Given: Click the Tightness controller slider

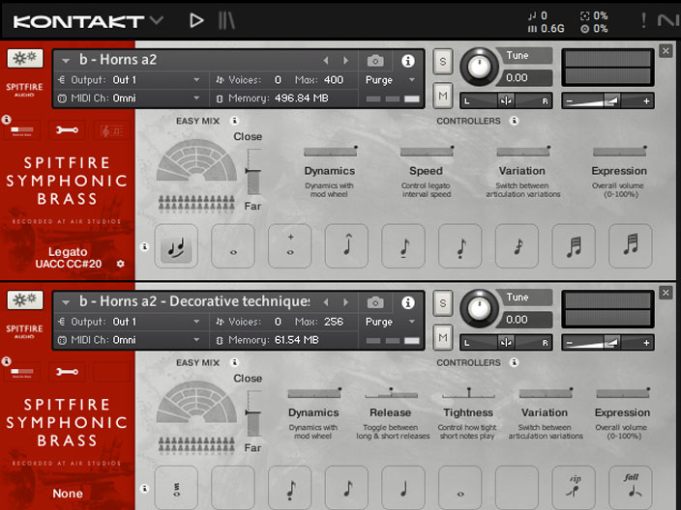Looking at the screenshot, I should (x=468, y=393).
